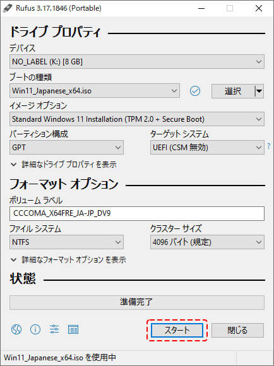Open the arrow beside the 選択 button
Screen dimensions: 274x366
(x=259, y=91)
